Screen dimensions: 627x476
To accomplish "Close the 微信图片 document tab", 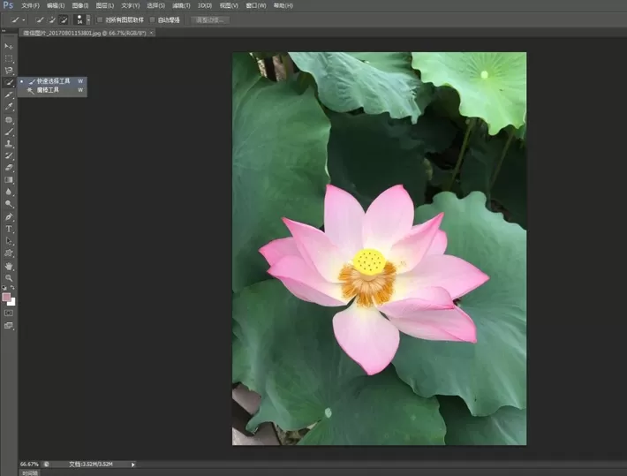I will 151,34.
